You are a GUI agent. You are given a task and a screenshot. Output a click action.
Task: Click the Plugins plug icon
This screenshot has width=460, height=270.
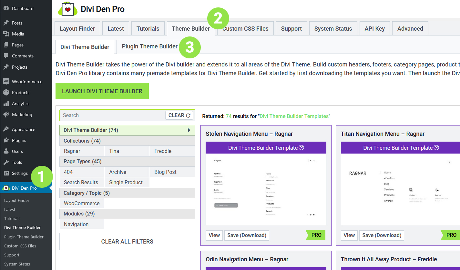tap(6, 140)
